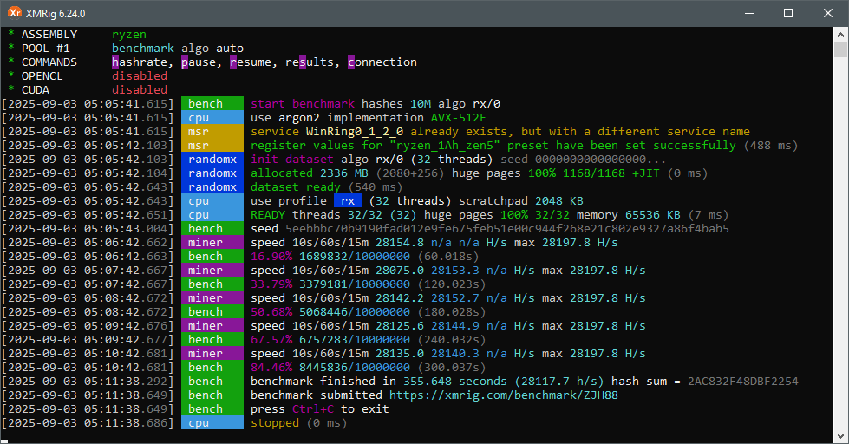Click the vertical scrollbar thumb
Image resolution: width=849 pixels, height=444 pixels.
coord(840,49)
